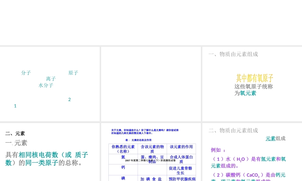302x181 pixels.
Task: Click the teal number 1
Action: coord(15,106)
